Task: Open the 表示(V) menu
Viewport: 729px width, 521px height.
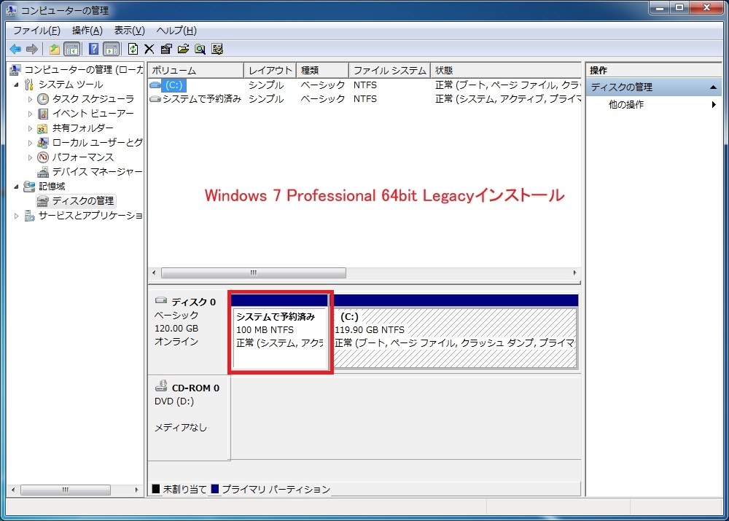Action: click(x=129, y=31)
